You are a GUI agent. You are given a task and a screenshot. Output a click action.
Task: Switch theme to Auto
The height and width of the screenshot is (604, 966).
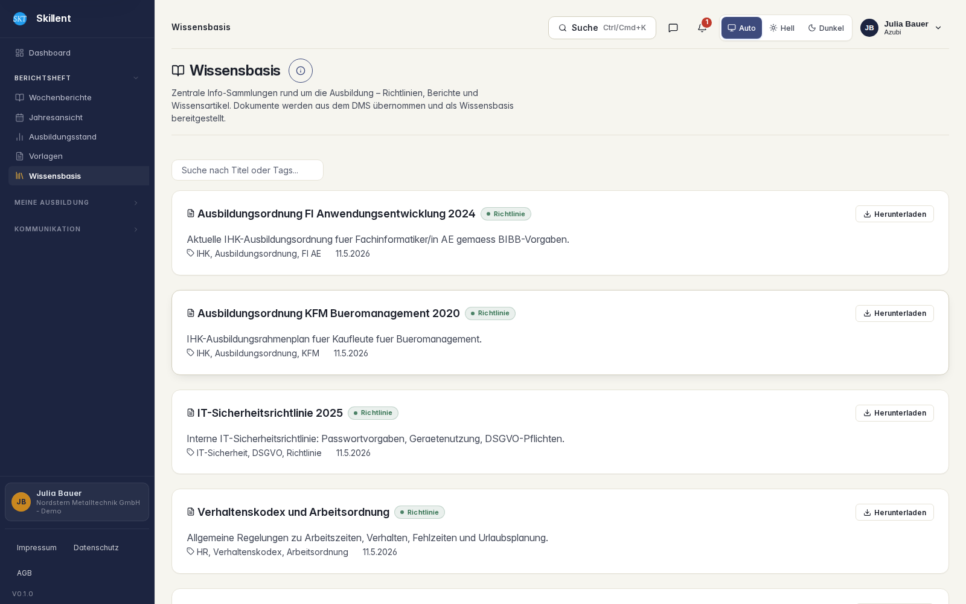click(741, 28)
